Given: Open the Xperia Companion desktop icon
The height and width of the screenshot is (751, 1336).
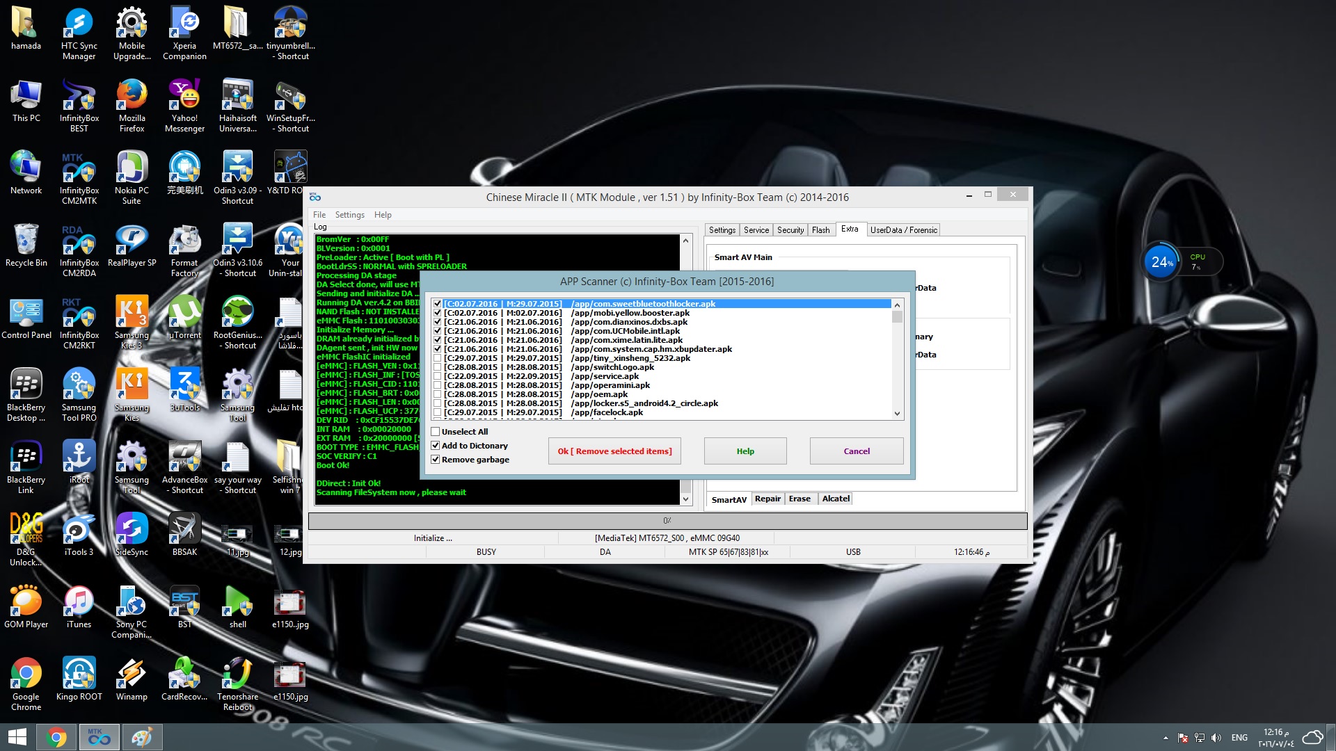Looking at the screenshot, I should 184,33.
